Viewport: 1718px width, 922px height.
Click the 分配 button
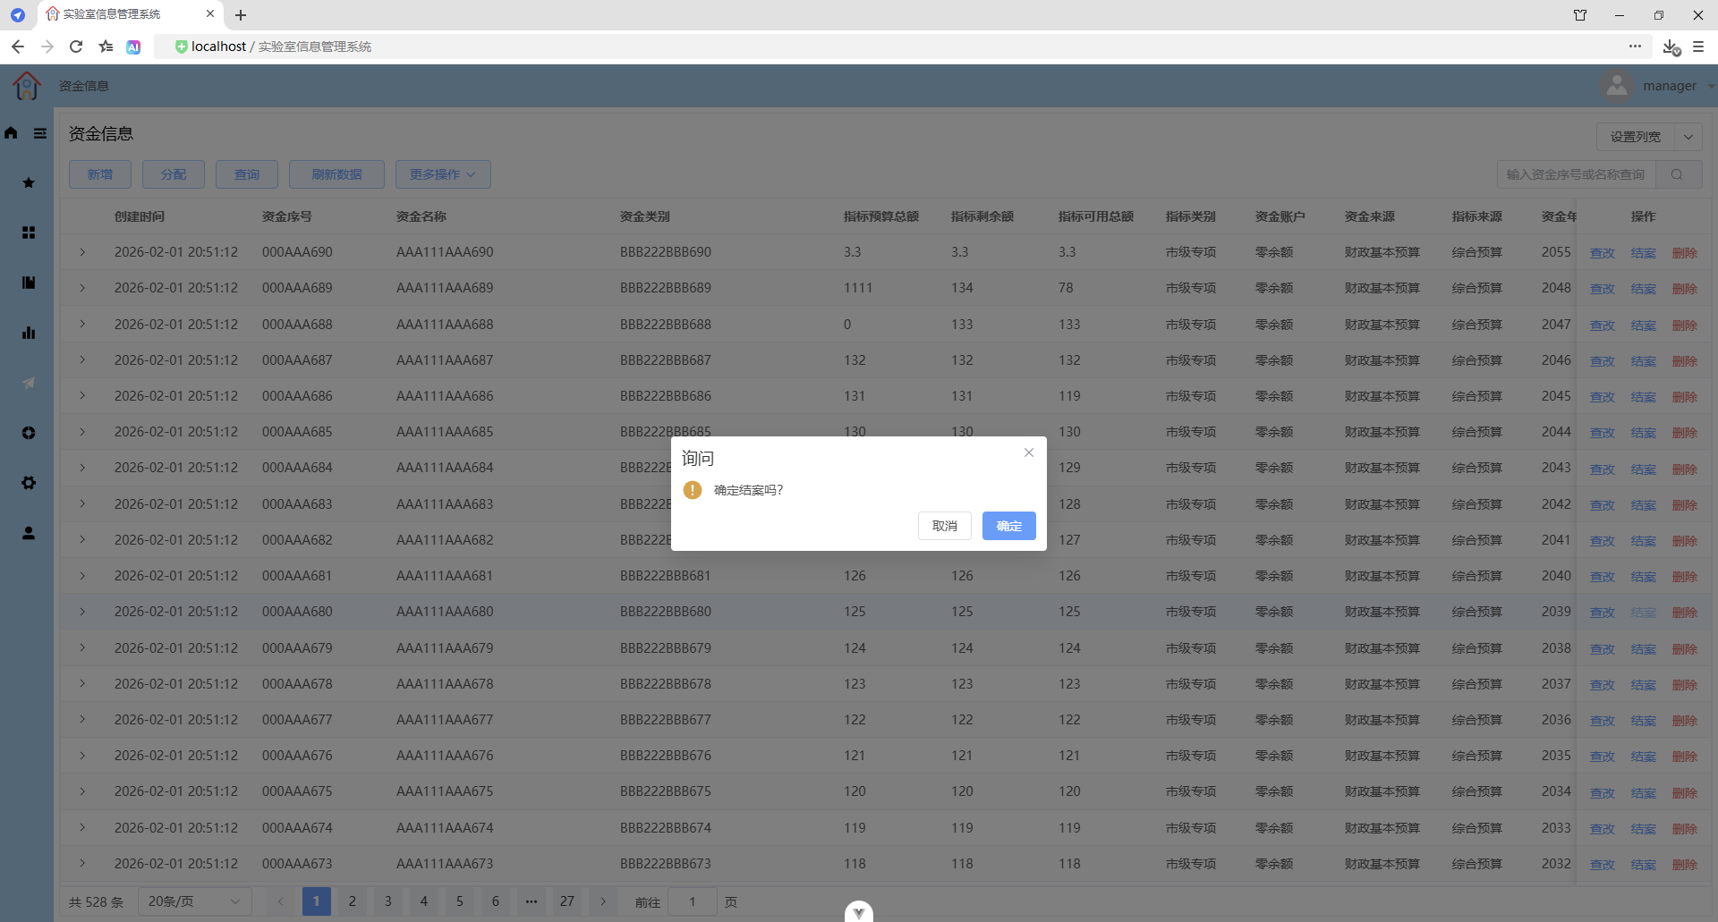pos(174,174)
